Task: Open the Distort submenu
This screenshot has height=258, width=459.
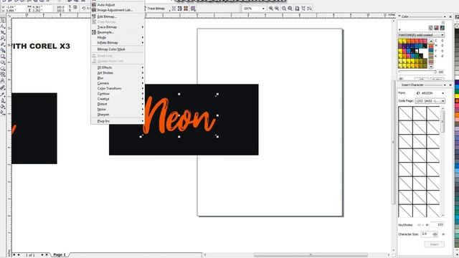Action: [118, 104]
